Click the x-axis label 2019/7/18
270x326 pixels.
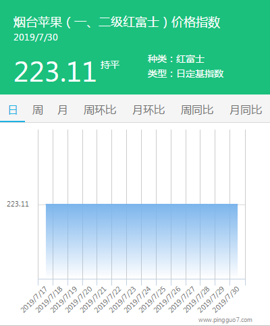point(50,300)
